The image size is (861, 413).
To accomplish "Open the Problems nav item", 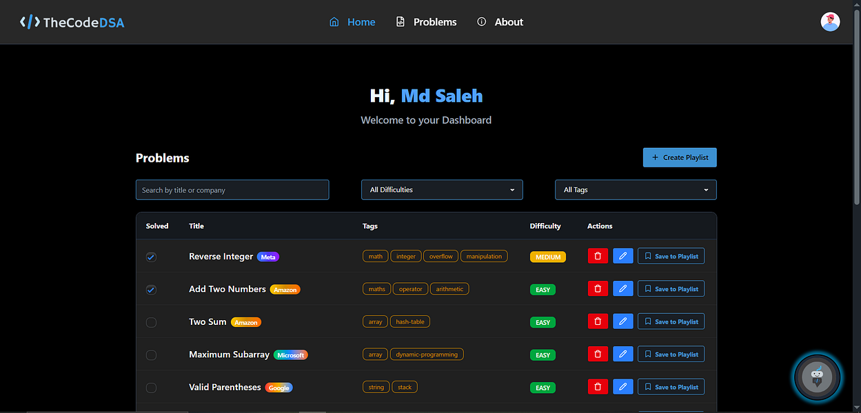I will click(x=426, y=22).
